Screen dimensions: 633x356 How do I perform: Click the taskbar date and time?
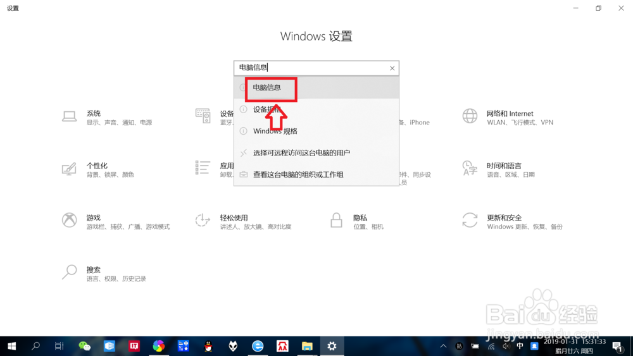(x=575, y=346)
